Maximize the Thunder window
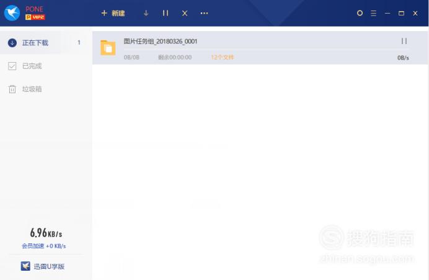This screenshot has height=280, width=429. (x=401, y=13)
